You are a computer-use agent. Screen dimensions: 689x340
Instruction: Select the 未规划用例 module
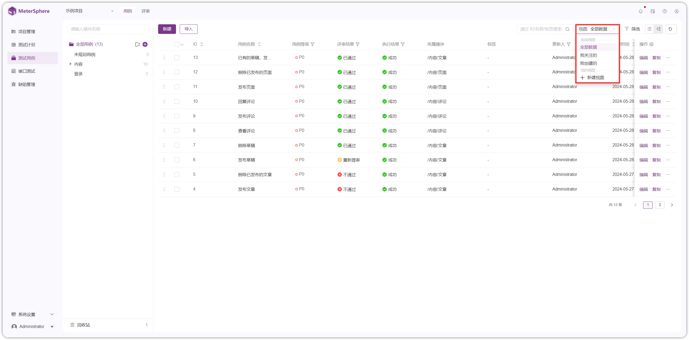[85, 54]
